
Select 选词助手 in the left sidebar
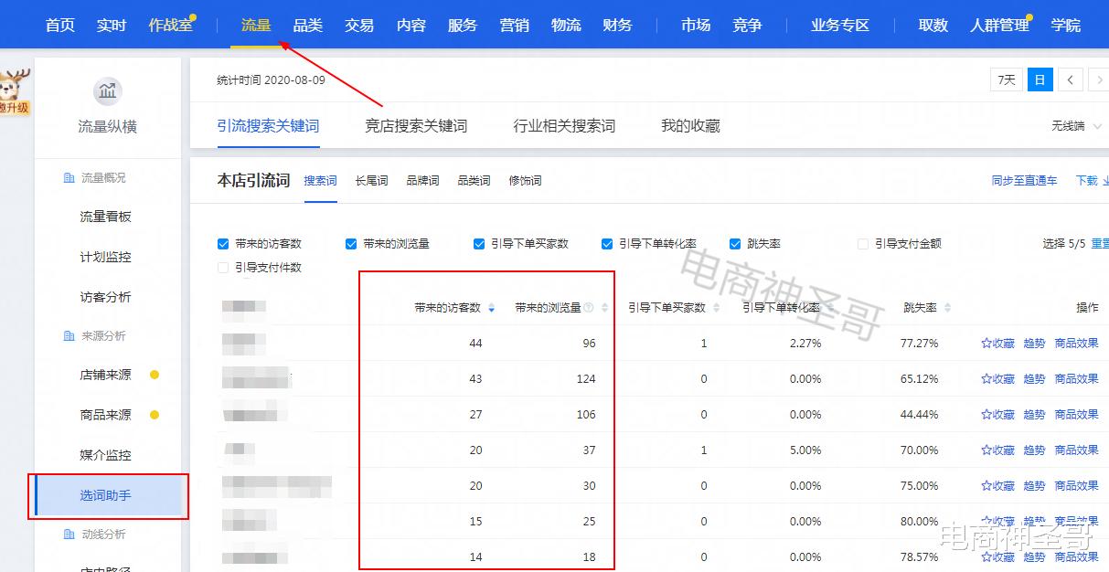pos(107,494)
